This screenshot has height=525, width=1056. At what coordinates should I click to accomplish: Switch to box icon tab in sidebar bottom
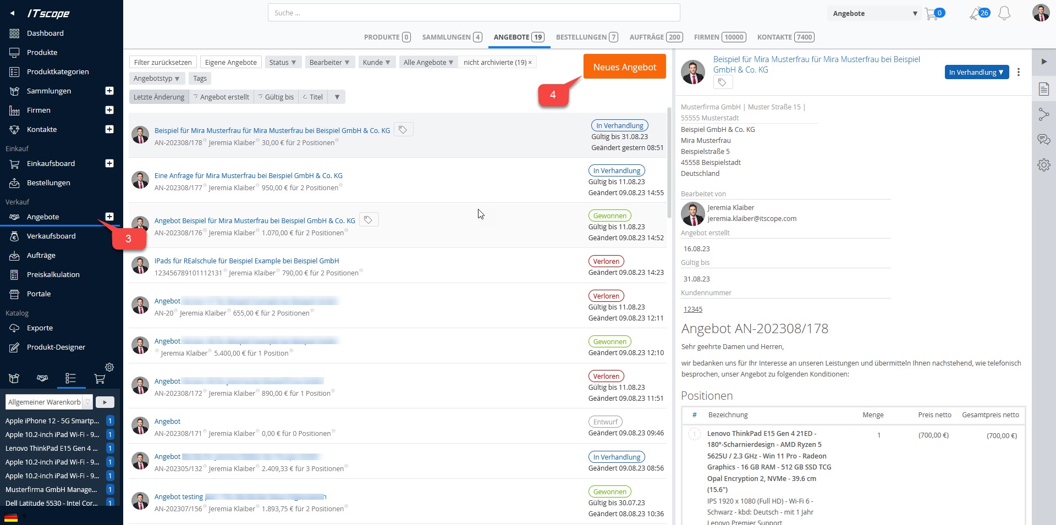tap(14, 378)
